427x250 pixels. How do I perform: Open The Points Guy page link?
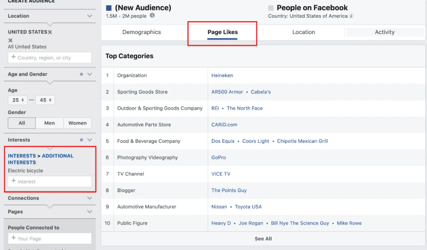pos(229,190)
